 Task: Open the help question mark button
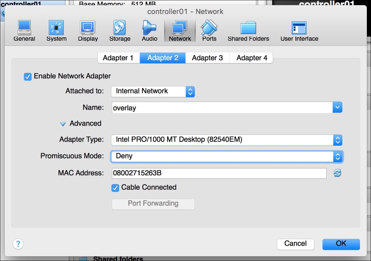coord(18,244)
